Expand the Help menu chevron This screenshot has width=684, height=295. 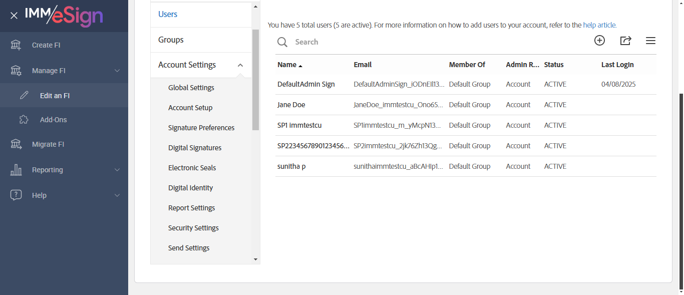pyautogui.click(x=117, y=195)
